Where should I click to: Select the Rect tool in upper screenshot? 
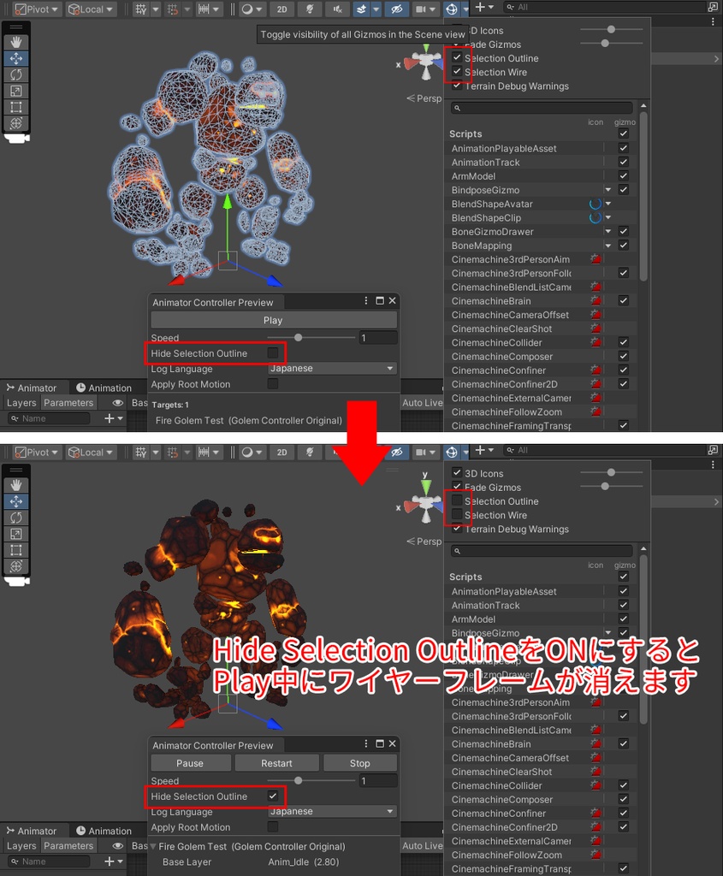[16, 107]
